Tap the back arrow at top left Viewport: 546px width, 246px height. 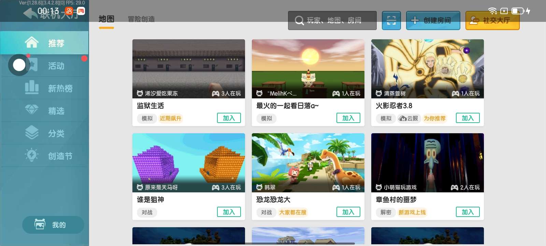tap(29, 14)
